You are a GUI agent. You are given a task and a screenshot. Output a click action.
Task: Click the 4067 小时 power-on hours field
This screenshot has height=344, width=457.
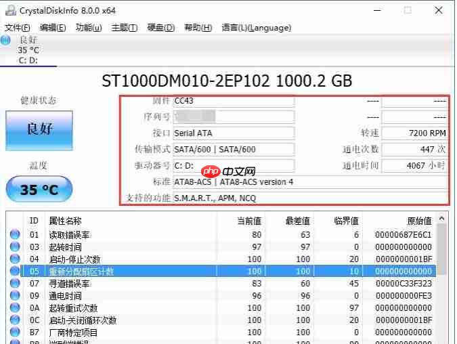[414, 166]
